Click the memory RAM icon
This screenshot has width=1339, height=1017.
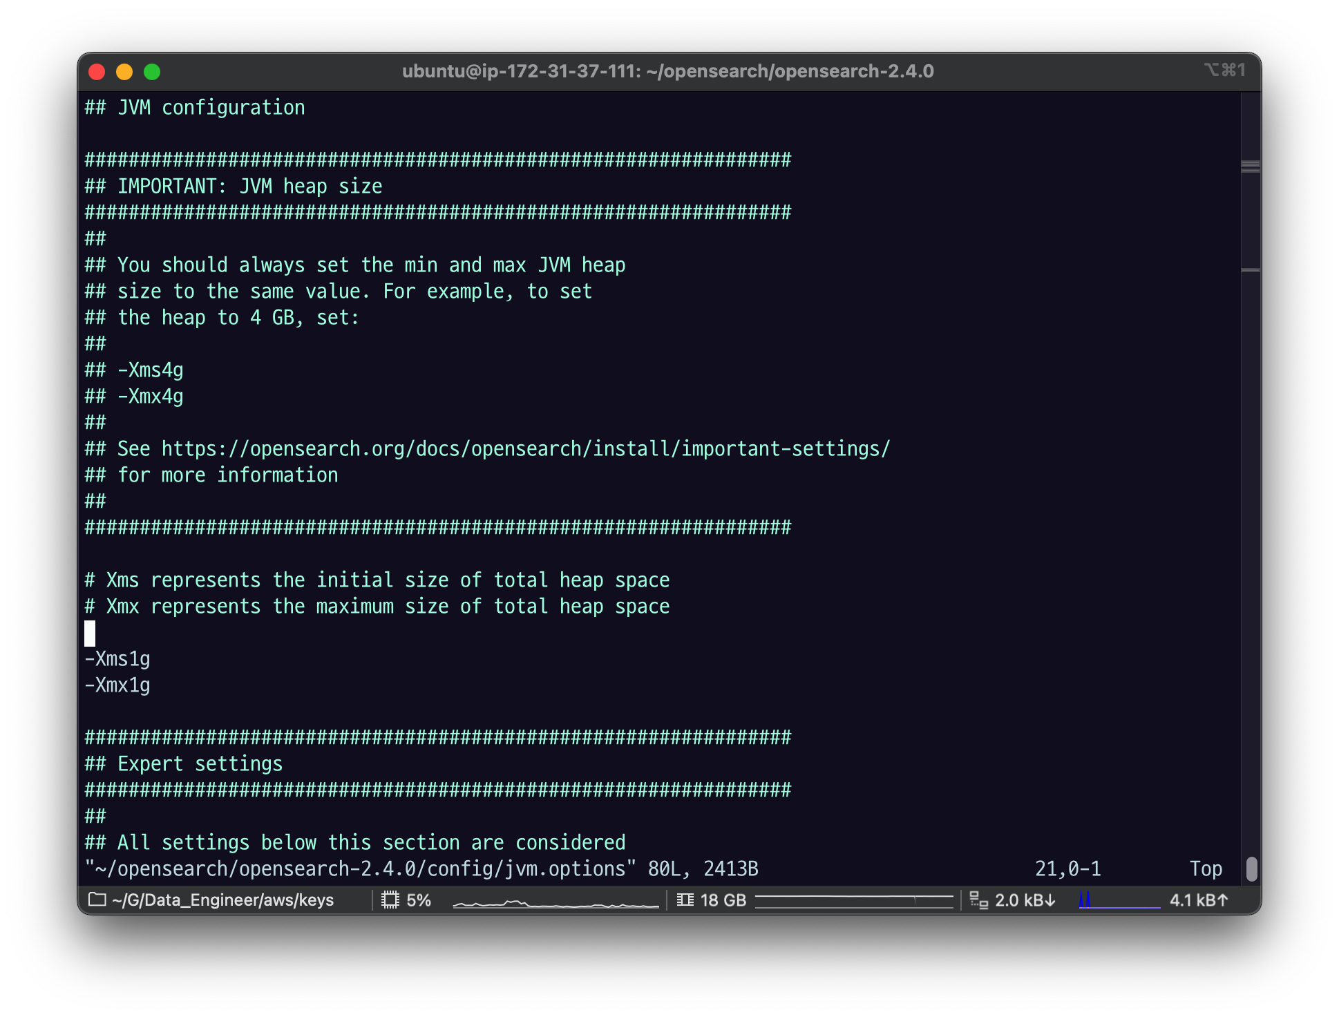685,900
